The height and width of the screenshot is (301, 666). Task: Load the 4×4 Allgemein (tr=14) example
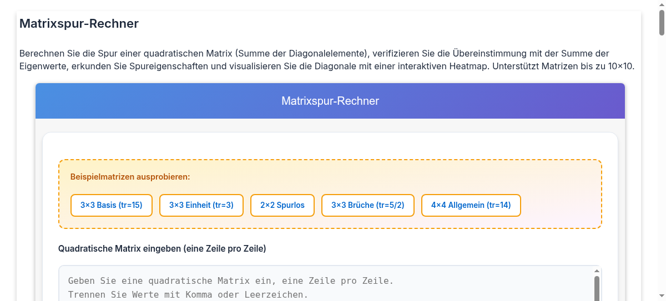[471, 205]
